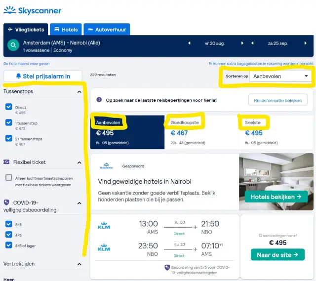Click the Vind geweldige hotels in Nairobi heading

(145, 181)
